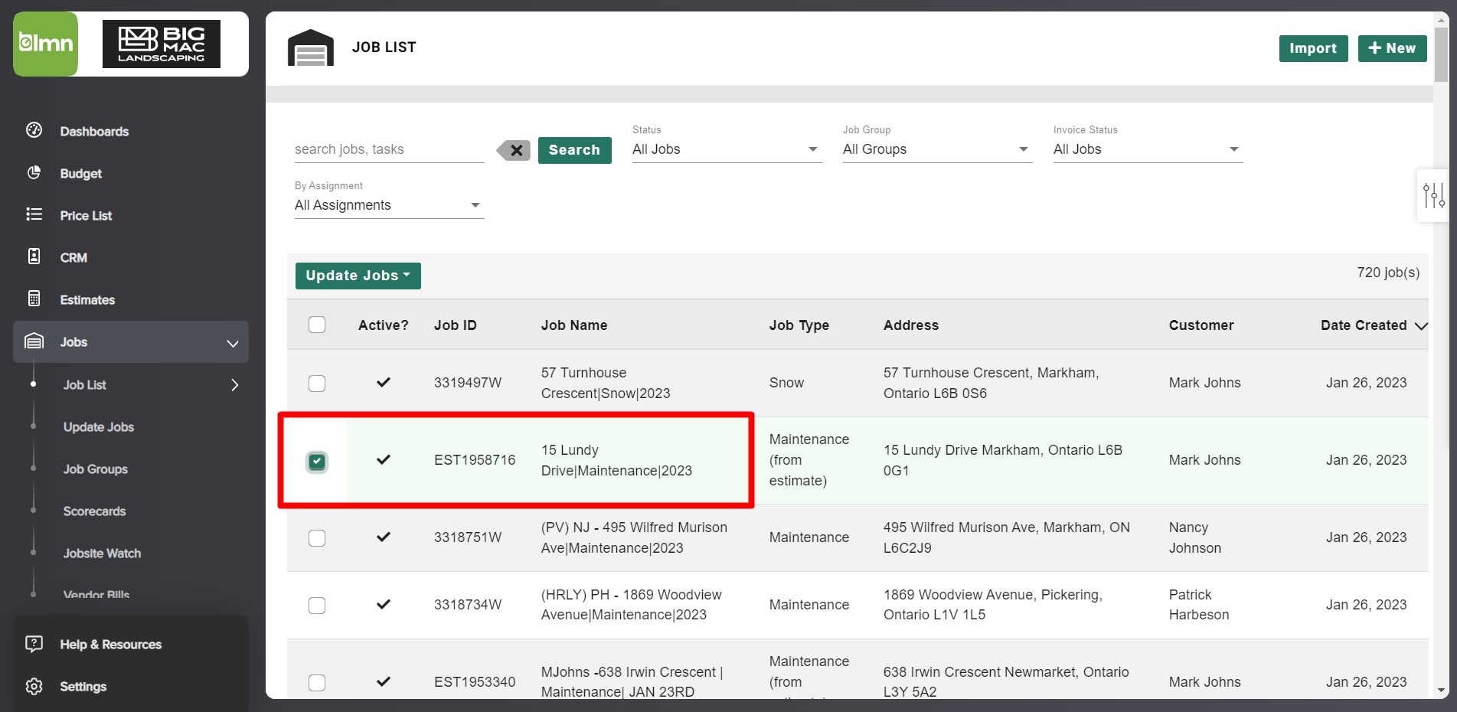Click the Price List icon
1457x712 pixels.
point(34,214)
